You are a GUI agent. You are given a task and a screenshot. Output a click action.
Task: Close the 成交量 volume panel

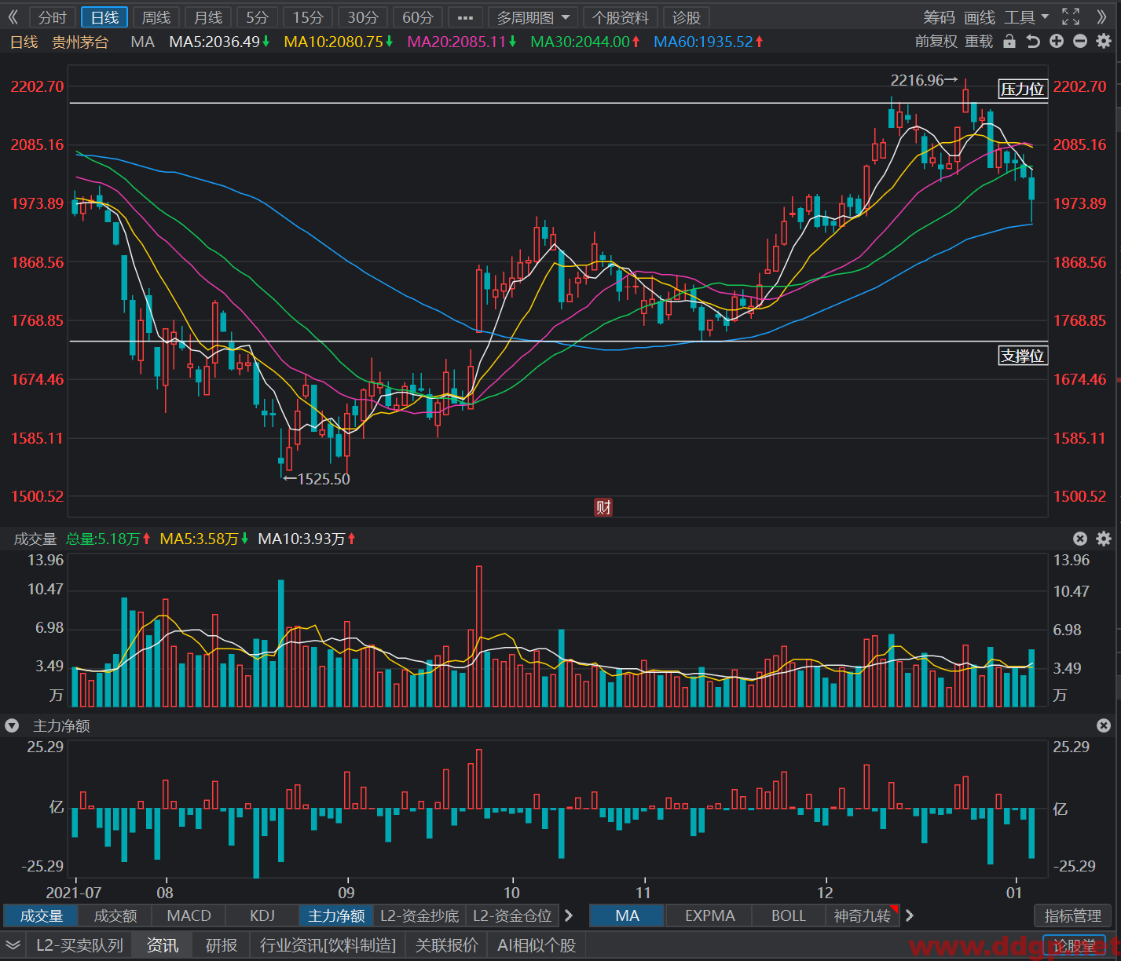tap(1080, 539)
